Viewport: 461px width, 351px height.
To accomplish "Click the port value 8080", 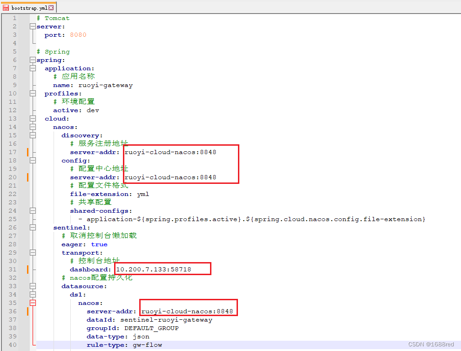I will [78, 35].
